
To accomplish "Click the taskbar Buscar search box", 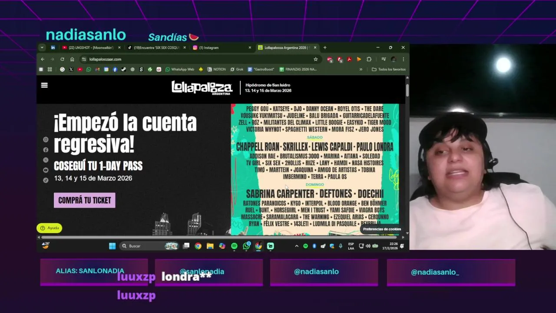I will click(149, 246).
